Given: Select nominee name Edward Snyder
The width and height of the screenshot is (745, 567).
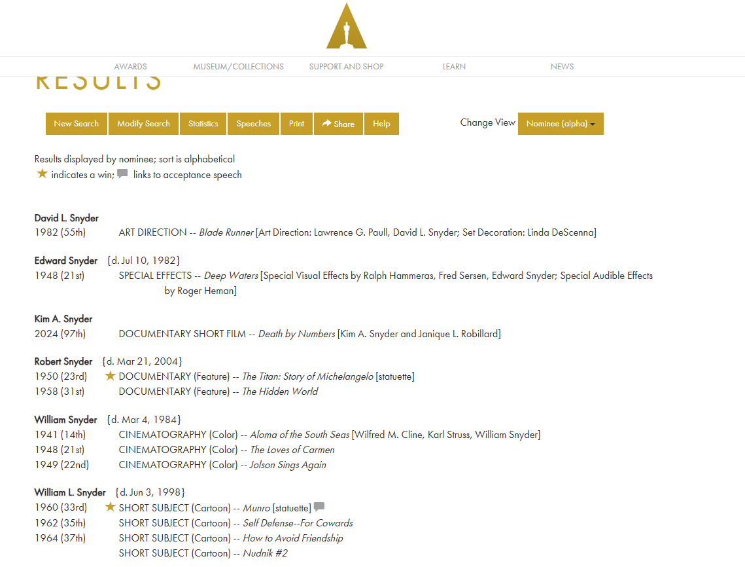Looking at the screenshot, I should click(66, 261).
